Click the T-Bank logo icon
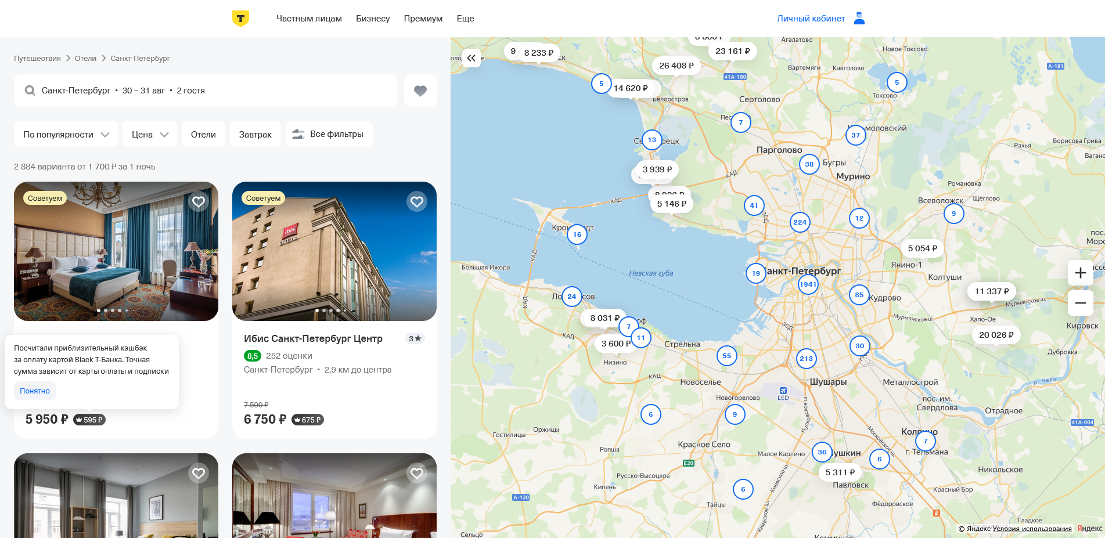 [x=240, y=19]
